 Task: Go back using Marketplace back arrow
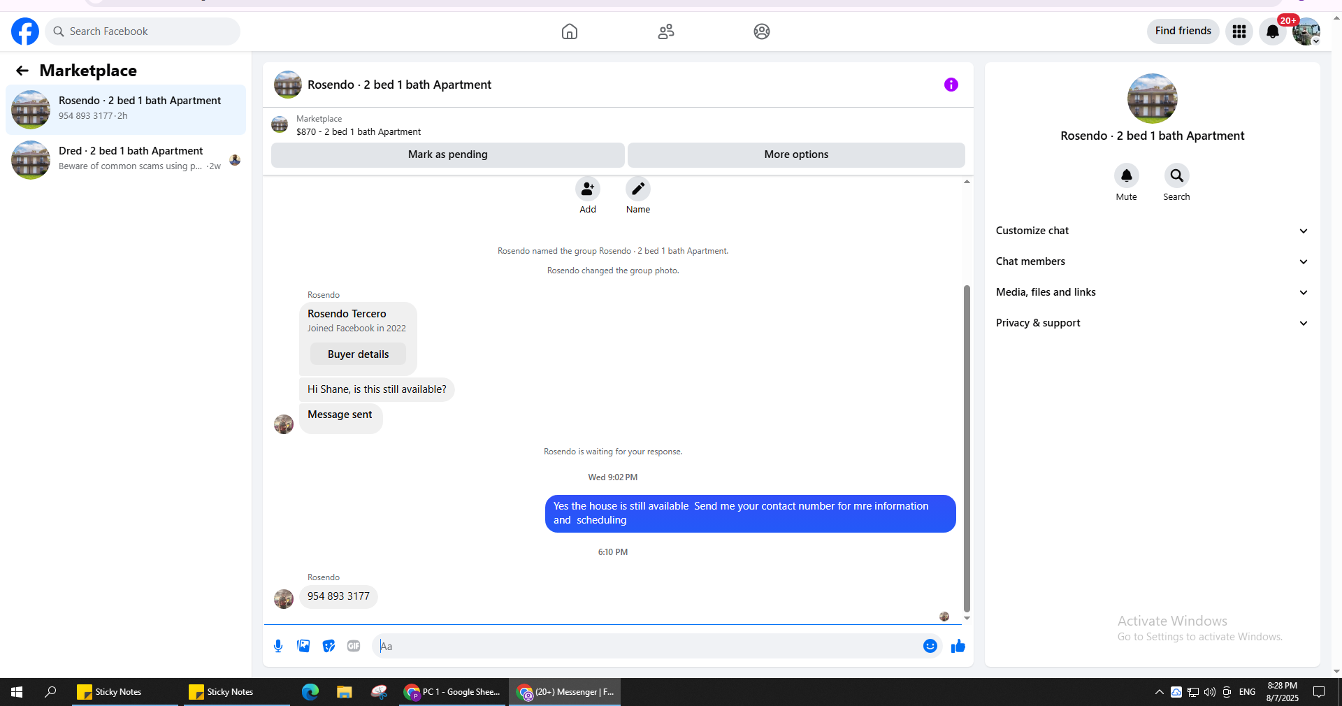[x=22, y=71]
